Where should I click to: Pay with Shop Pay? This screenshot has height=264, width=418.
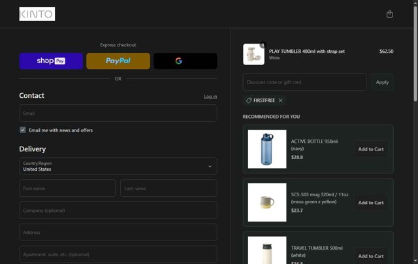51,61
